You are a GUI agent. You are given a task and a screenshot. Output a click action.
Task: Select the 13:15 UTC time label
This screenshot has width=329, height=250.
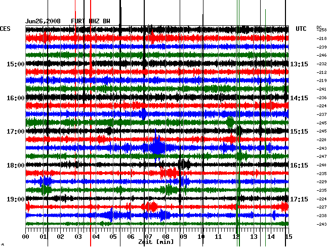click(299, 64)
